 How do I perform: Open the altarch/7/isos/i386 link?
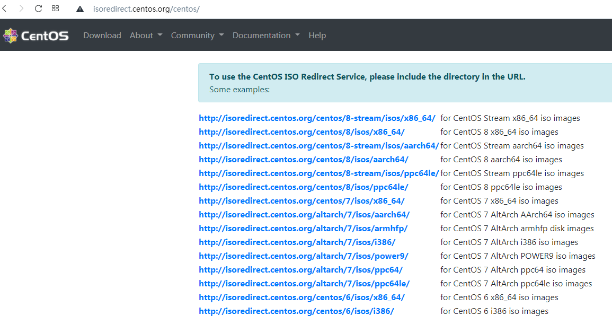(297, 242)
